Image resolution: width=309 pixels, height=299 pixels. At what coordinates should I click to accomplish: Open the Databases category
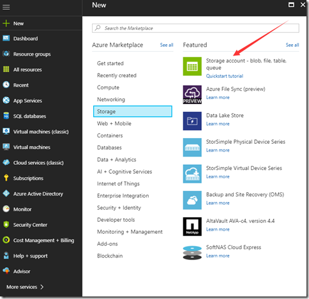(109, 148)
